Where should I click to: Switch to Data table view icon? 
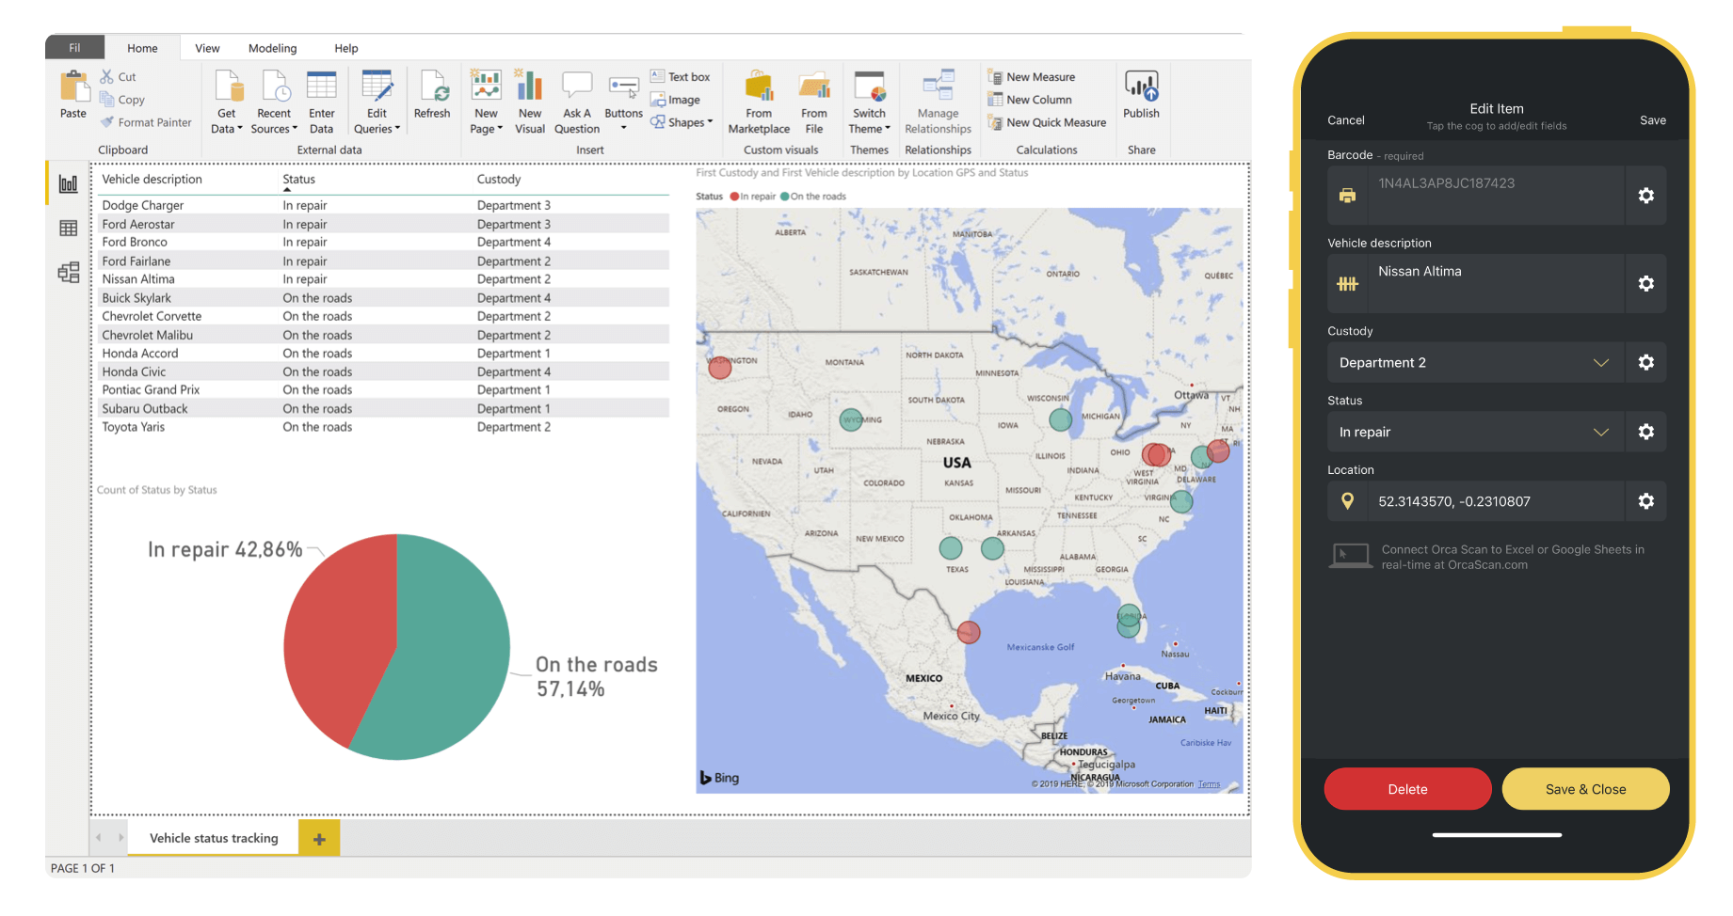(x=69, y=229)
